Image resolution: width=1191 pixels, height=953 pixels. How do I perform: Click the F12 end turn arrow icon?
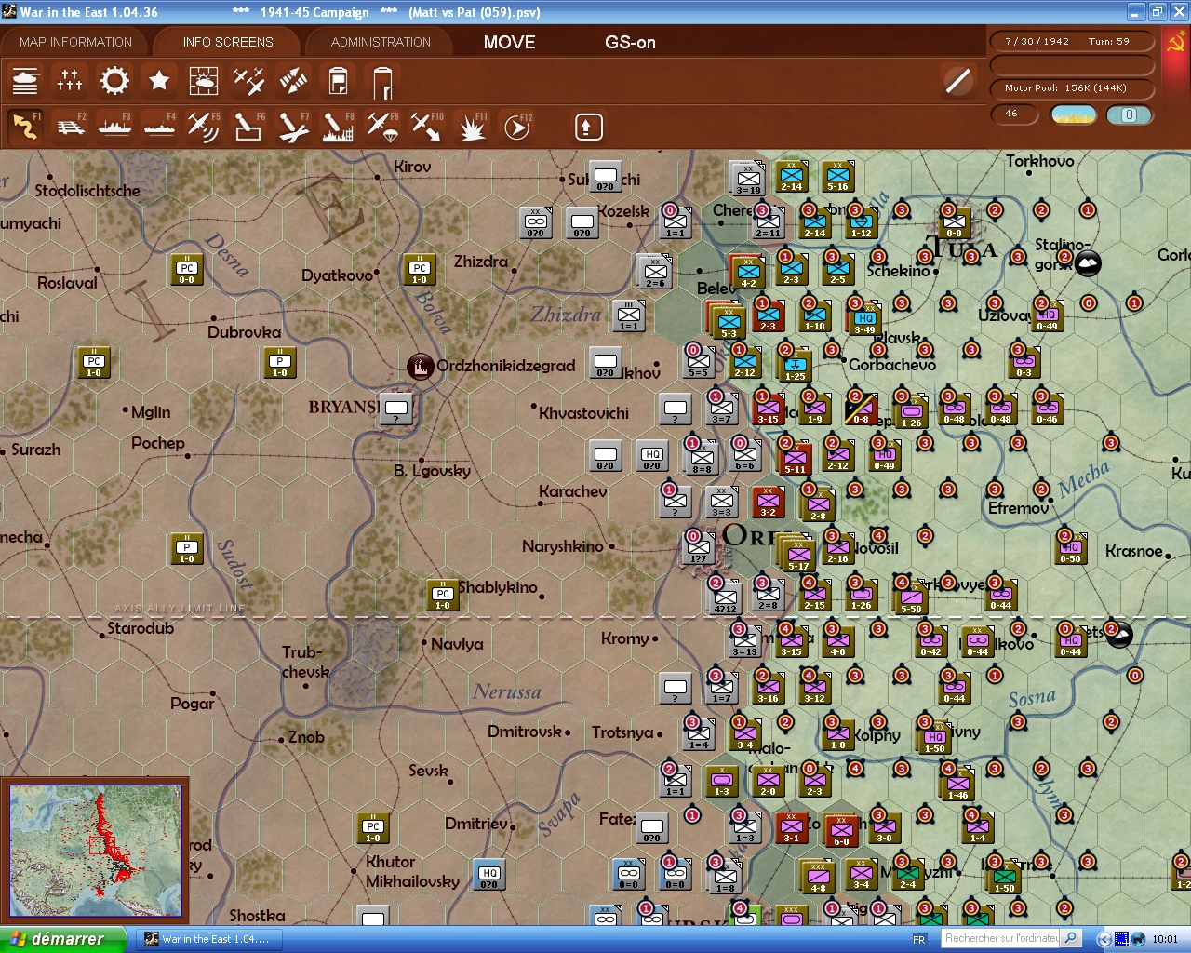coord(516,127)
